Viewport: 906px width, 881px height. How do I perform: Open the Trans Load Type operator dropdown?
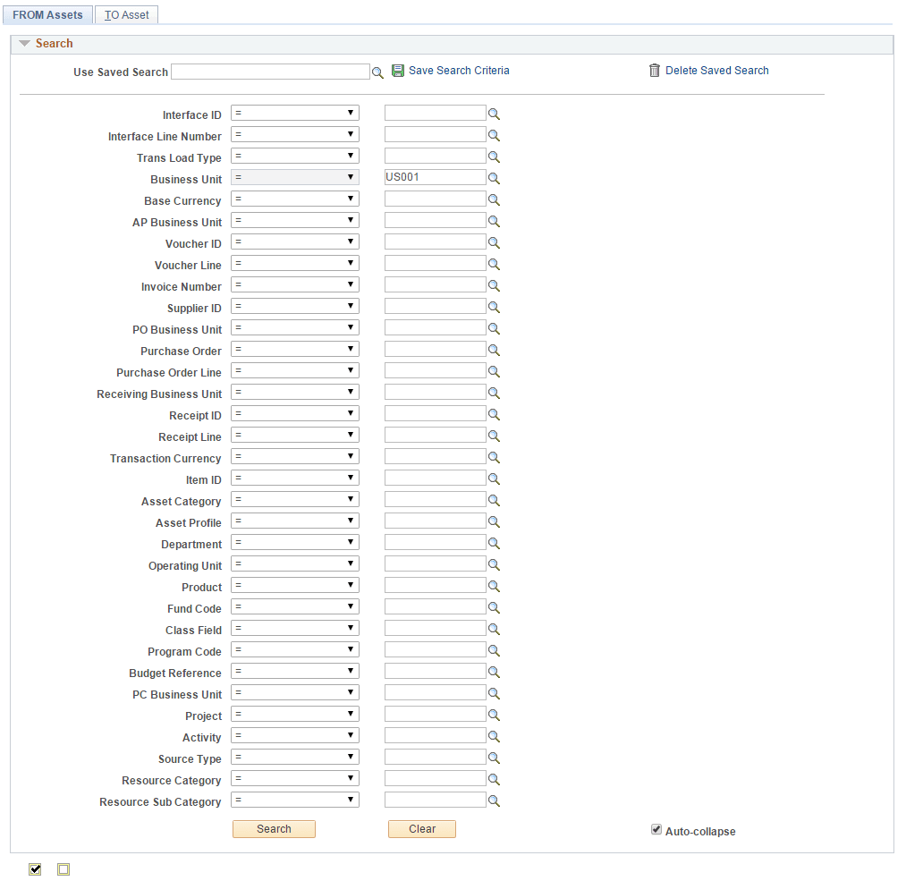(294, 155)
